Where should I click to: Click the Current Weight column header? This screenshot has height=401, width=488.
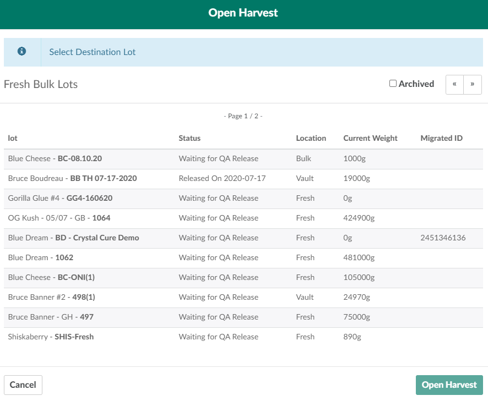[370, 138]
